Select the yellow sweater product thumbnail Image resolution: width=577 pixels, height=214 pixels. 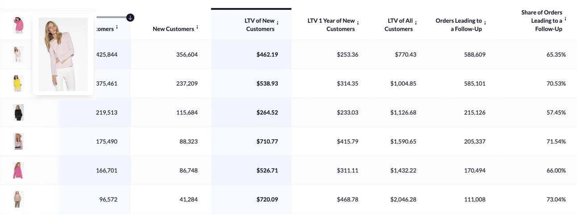[18, 84]
